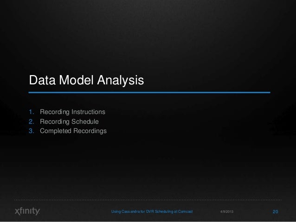Click the Completed Recordings list item

click(73, 131)
